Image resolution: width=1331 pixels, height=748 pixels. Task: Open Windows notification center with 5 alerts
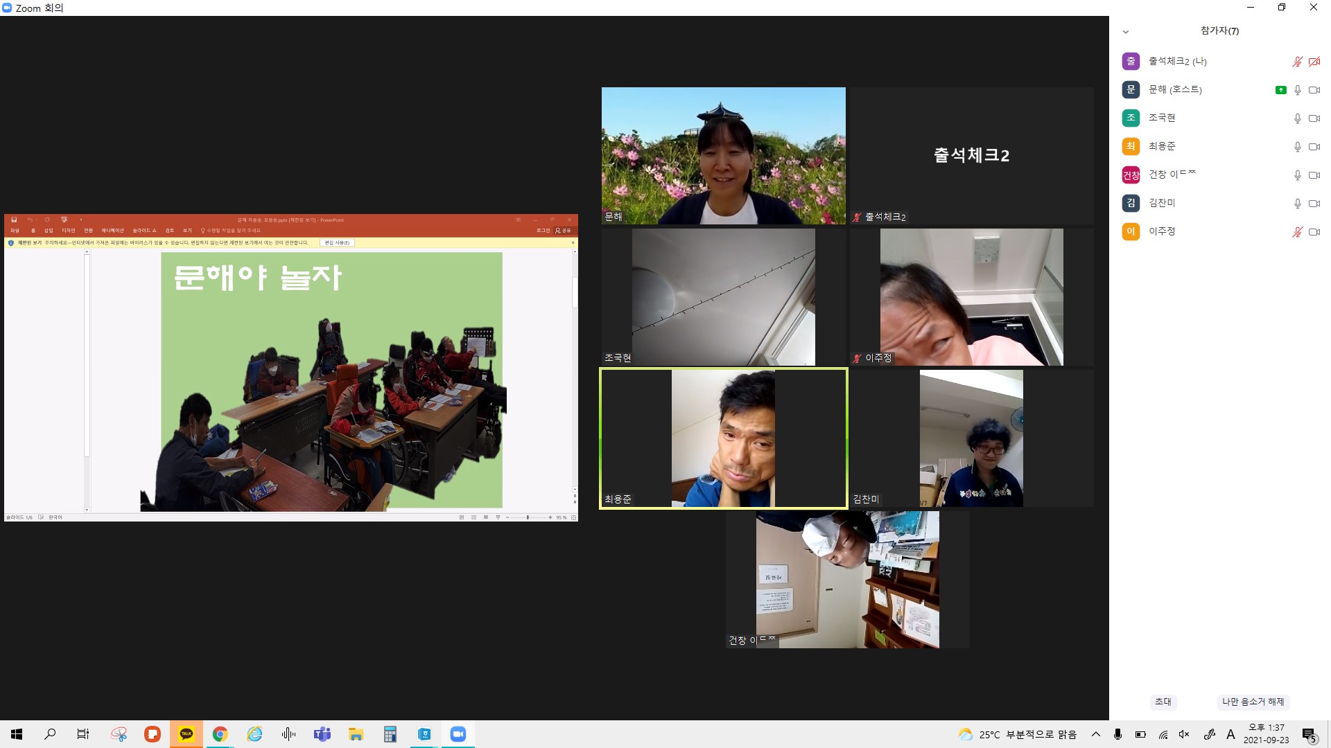1309,735
